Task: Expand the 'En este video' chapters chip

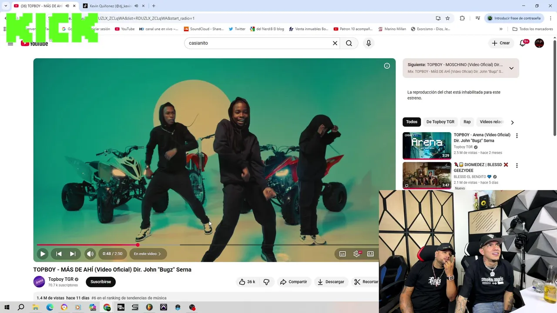Action: (148, 254)
